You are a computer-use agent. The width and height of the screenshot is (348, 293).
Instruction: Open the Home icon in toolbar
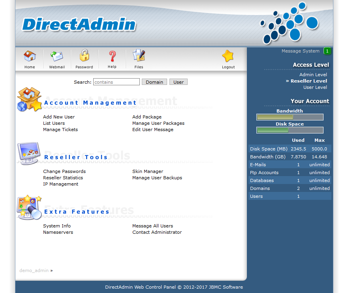[30, 56]
